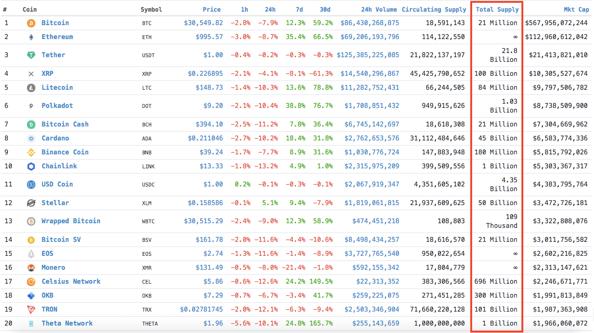The height and width of the screenshot is (333, 594).
Task: Sort by 24h Volume column header
Action: pyautogui.click(x=379, y=9)
